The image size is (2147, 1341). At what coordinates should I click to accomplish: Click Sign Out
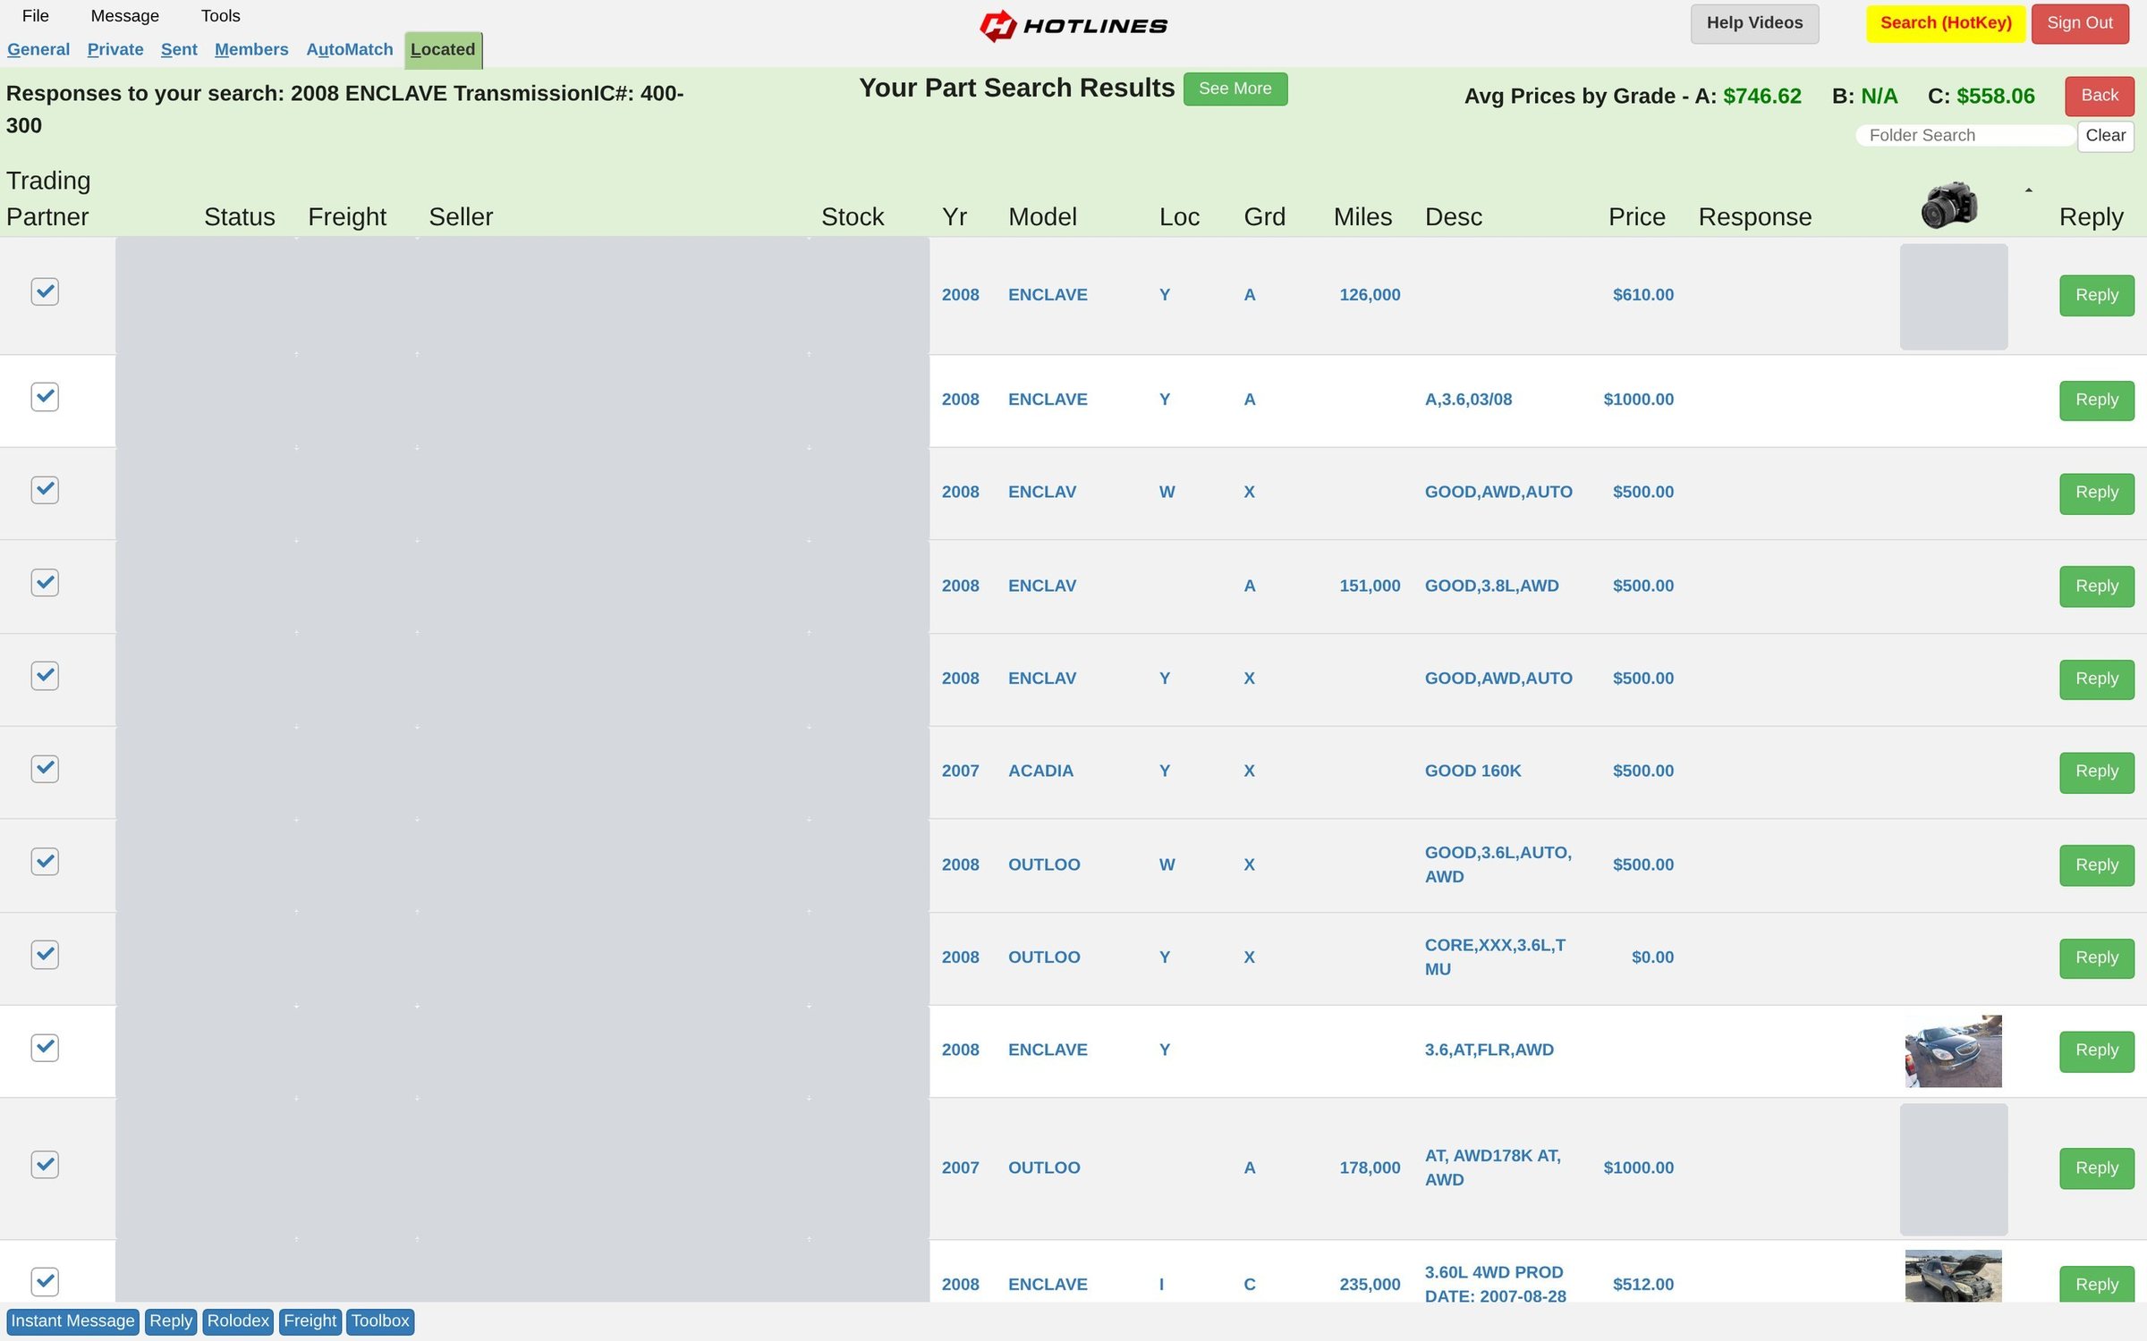click(2080, 23)
